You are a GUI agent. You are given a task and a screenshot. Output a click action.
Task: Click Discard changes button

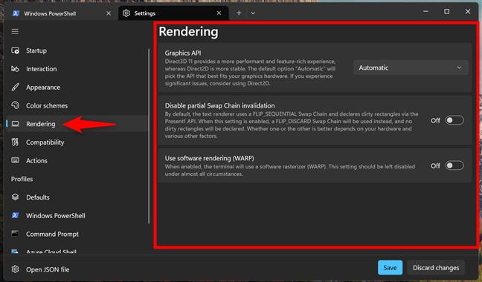[436, 268]
